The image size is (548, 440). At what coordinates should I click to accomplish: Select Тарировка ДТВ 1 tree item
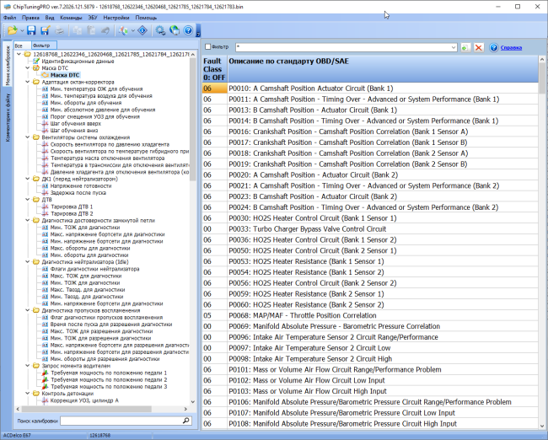click(x=72, y=207)
